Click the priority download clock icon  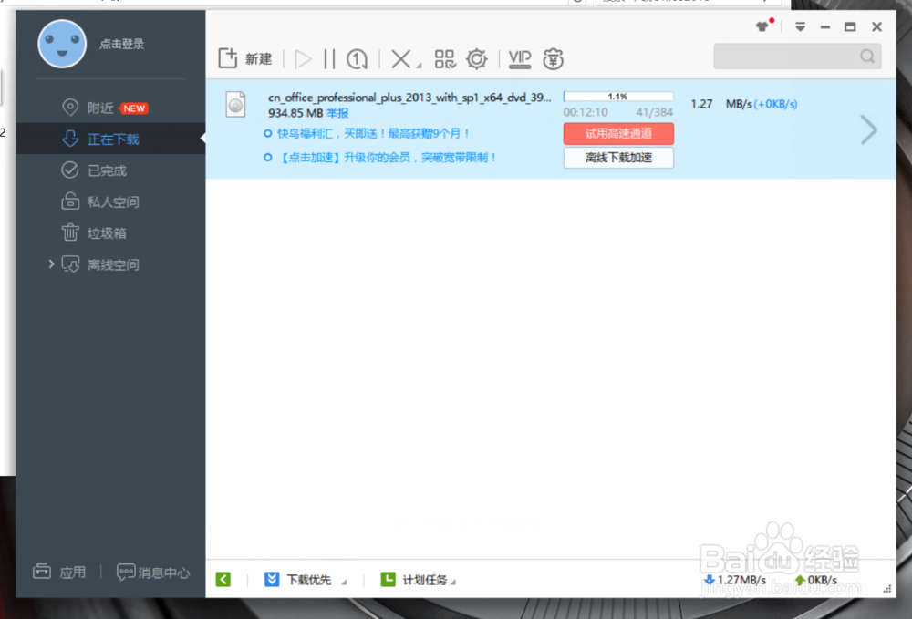point(357,58)
